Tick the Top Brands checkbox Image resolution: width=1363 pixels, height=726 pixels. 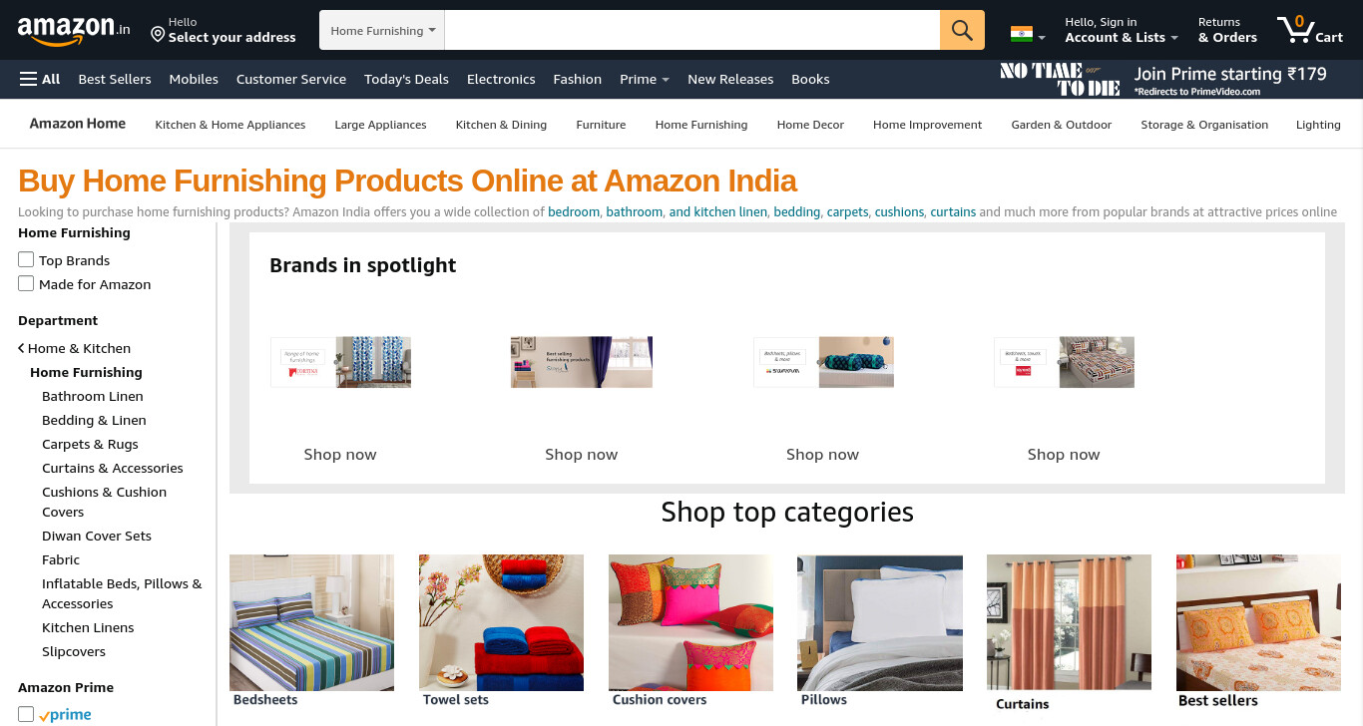[x=26, y=259]
